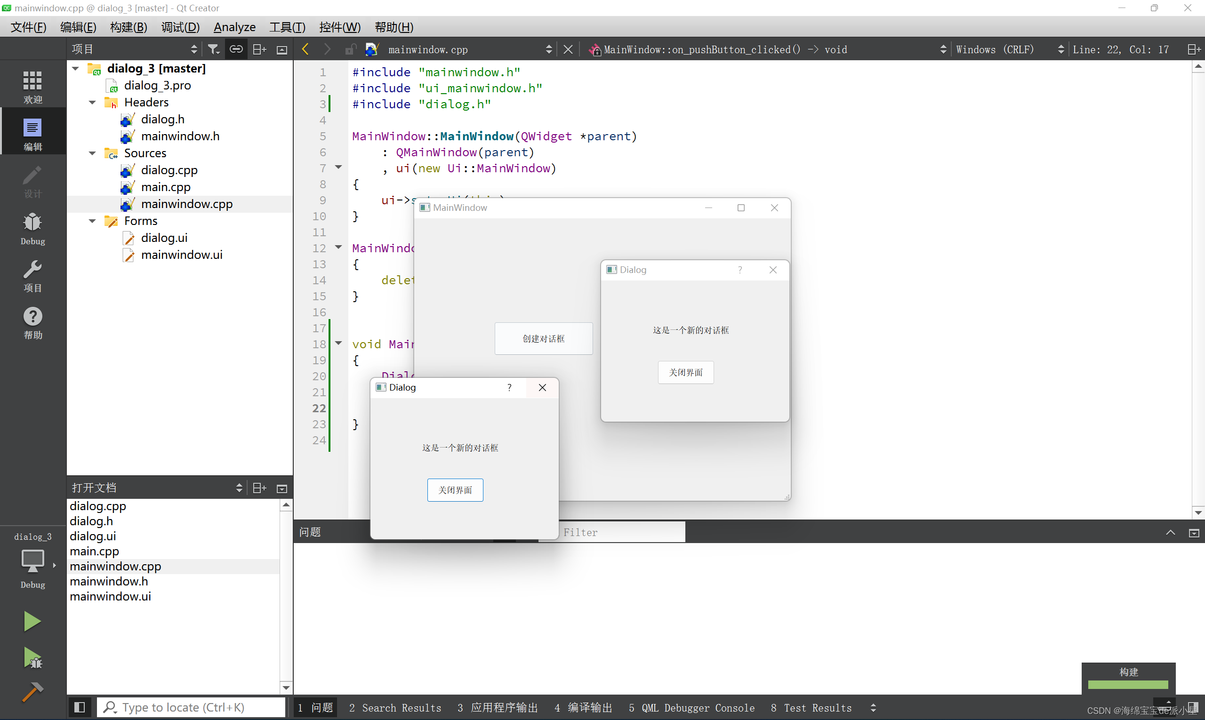Change line ending Windows (CRLF) dropdown
This screenshot has height=720, width=1205.
pyautogui.click(x=1010, y=49)
